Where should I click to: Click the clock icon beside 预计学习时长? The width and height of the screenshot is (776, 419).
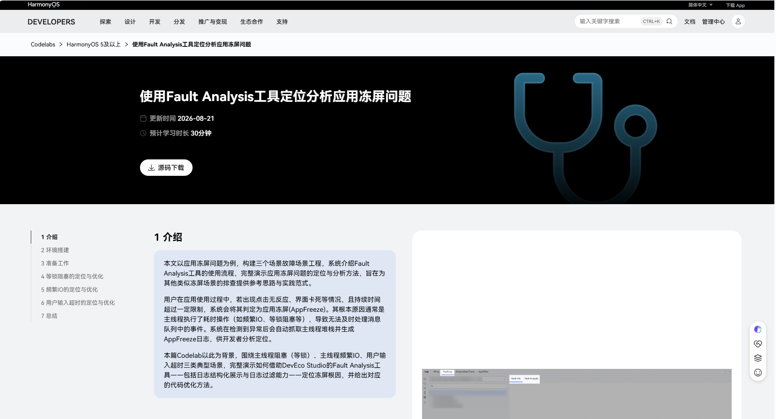click(x=143, y=133)
